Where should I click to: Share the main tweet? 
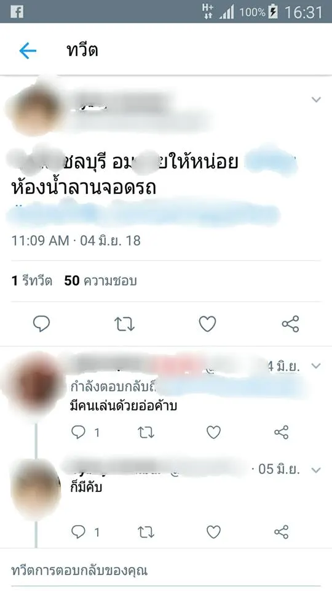[x=290, y=324]
